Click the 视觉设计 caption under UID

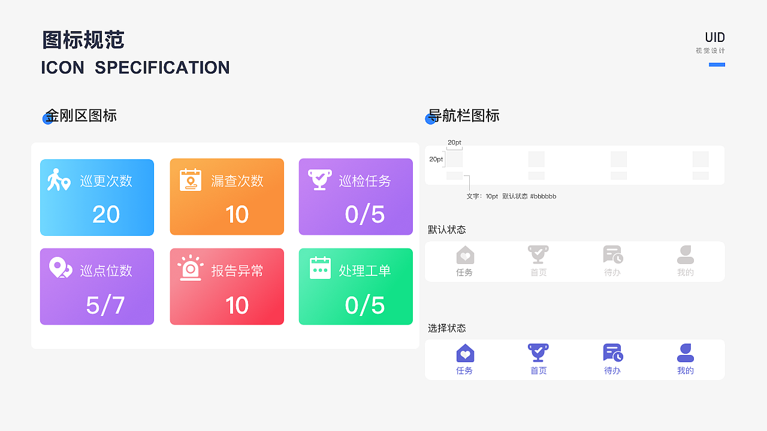click(x=710, y=51)
